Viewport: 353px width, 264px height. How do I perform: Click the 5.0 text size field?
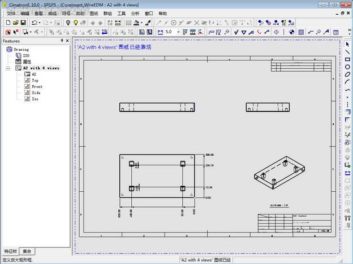coord(170,32)
